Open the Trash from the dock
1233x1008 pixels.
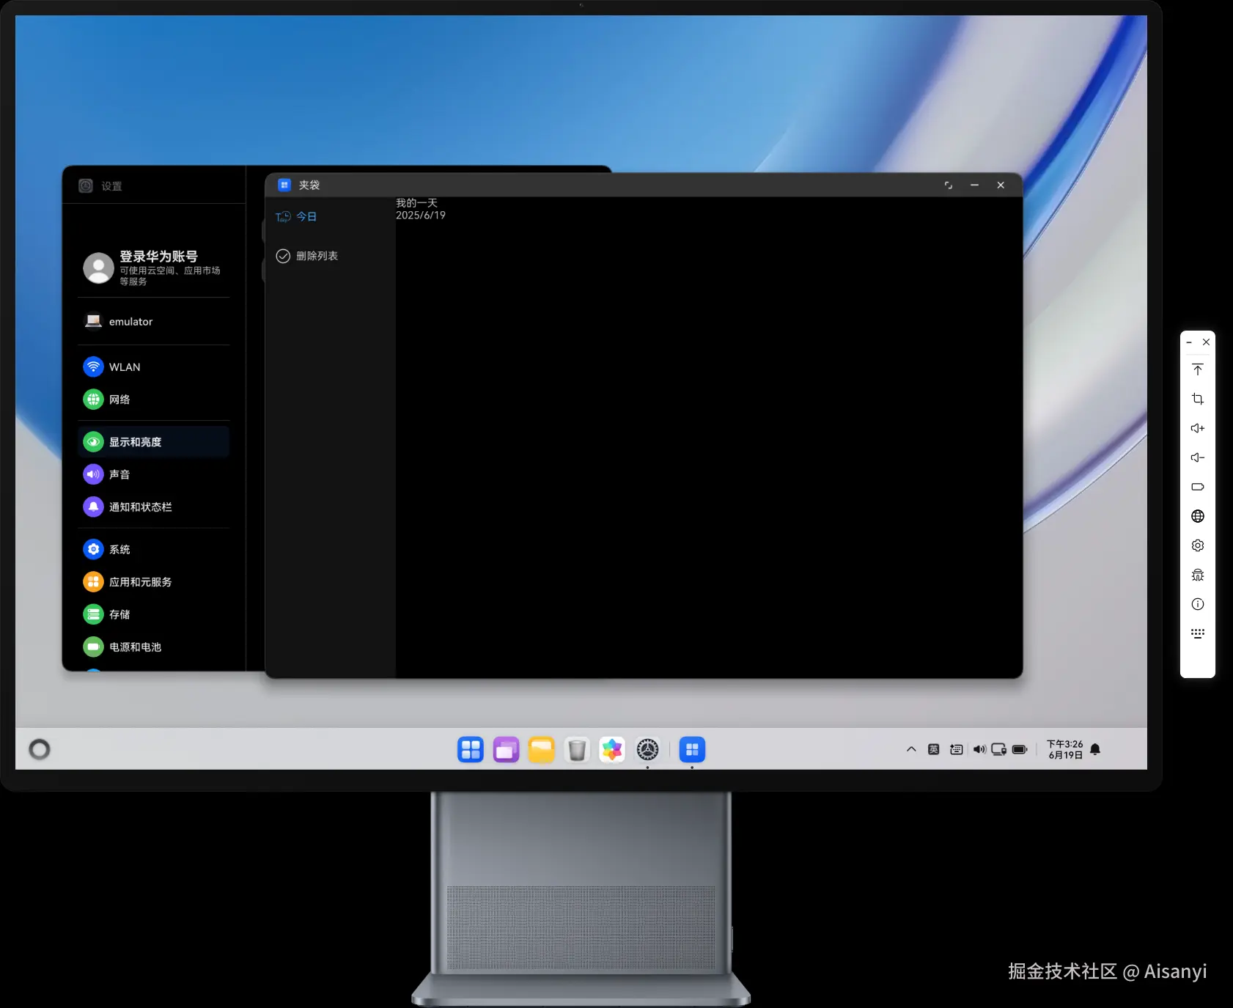pos(576,749)
